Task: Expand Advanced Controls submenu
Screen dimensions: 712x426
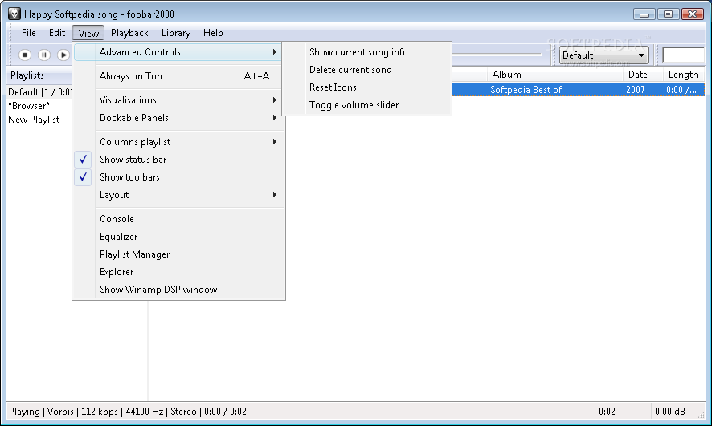Action: click(178, 52)
